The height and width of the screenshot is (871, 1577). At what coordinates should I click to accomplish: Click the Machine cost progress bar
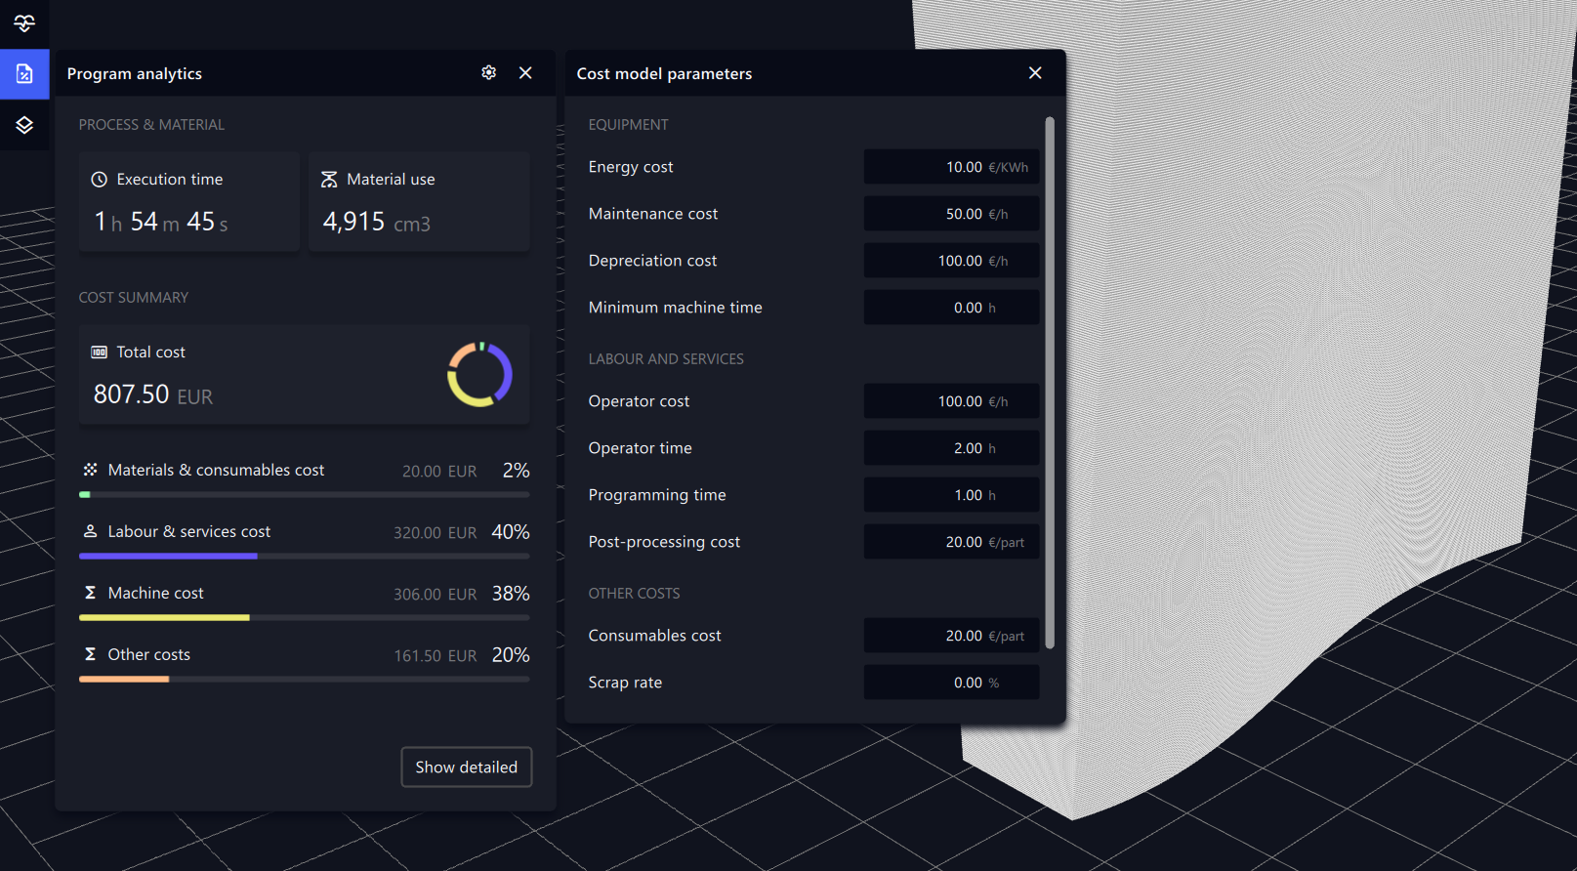pyautogui.click(x=305, y=618)
